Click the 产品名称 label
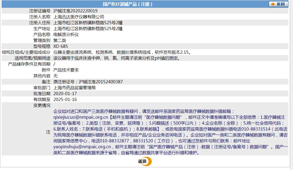Screen dimensions: 293x170 click(42, 35)
